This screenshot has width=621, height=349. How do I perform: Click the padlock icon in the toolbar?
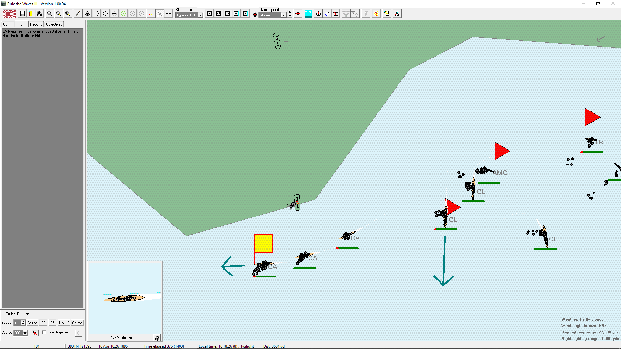pos(87,14)
